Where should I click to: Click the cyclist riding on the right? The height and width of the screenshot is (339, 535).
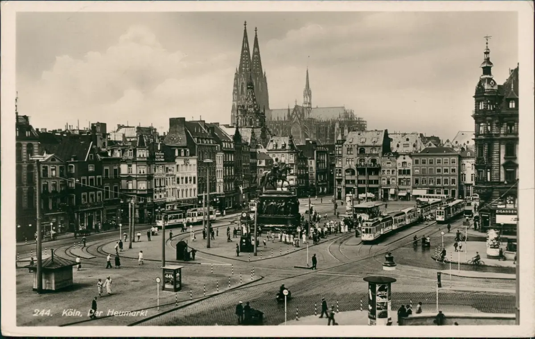click(x=476, y=259)
